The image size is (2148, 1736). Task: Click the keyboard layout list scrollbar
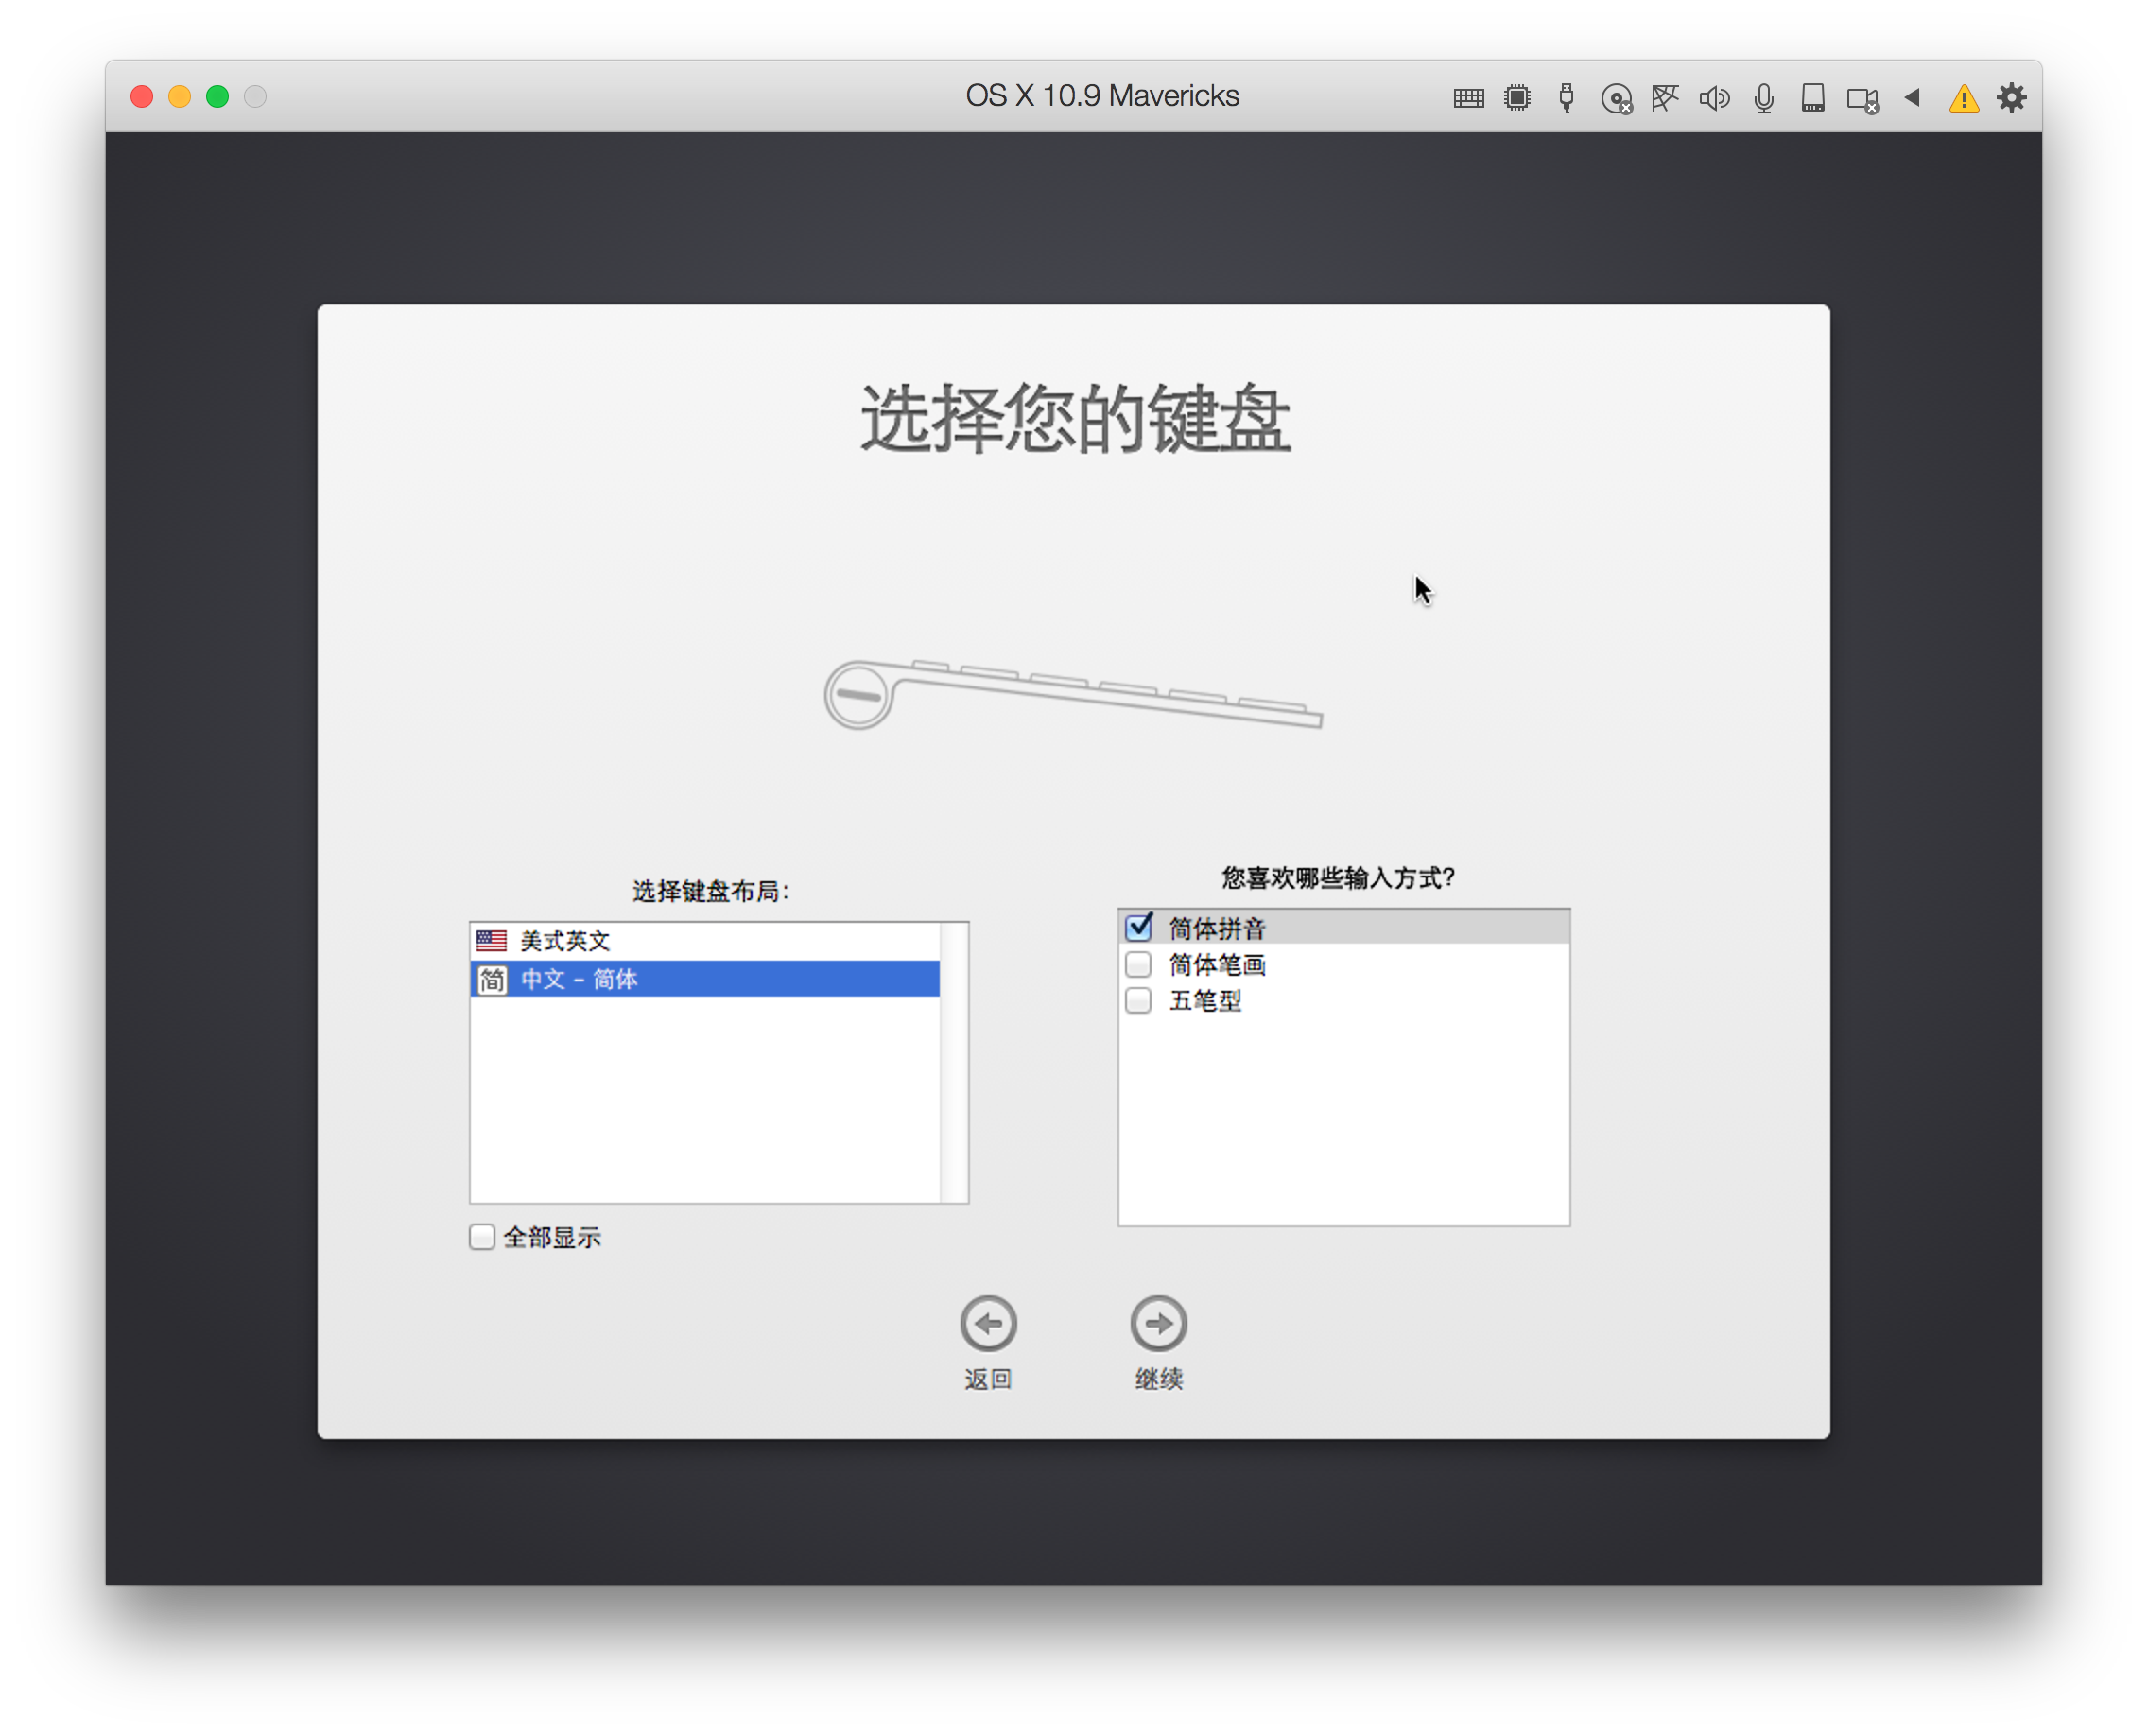click(x=956, y=1060)
